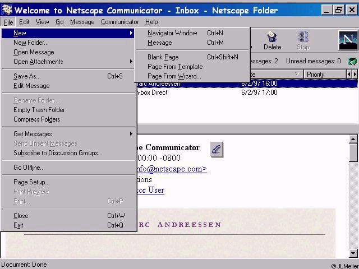
Task: Expand the Open Attachments submenu
Action: (68, 62)
